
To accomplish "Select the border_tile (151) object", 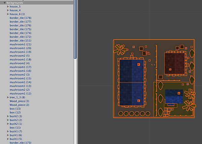I will coord(20,41).
